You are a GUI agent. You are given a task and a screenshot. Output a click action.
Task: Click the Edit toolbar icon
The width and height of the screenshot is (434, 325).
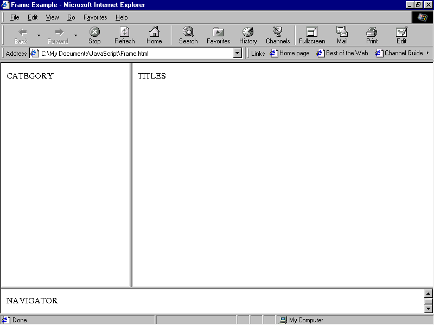coord(401,35)
